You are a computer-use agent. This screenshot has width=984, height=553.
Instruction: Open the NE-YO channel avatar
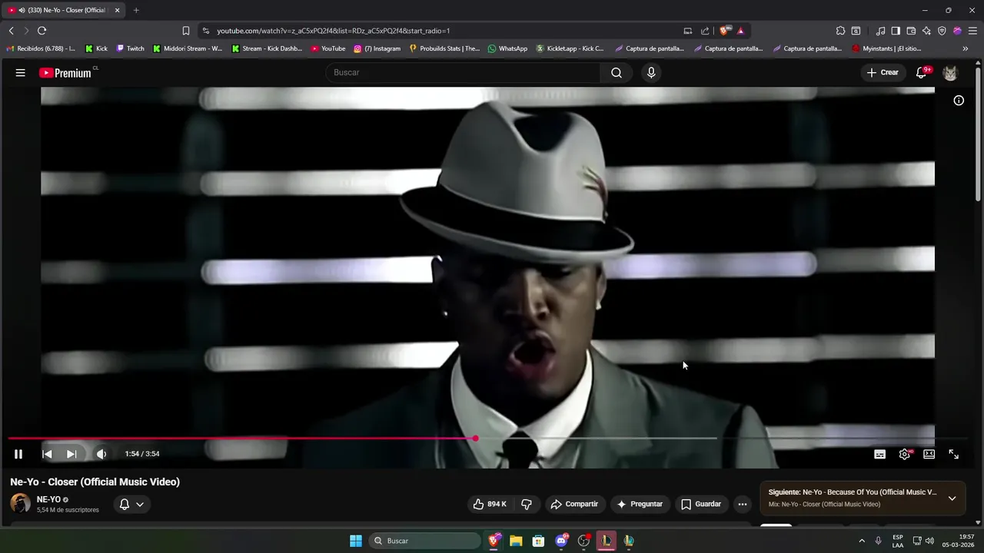tap(20, 504)
